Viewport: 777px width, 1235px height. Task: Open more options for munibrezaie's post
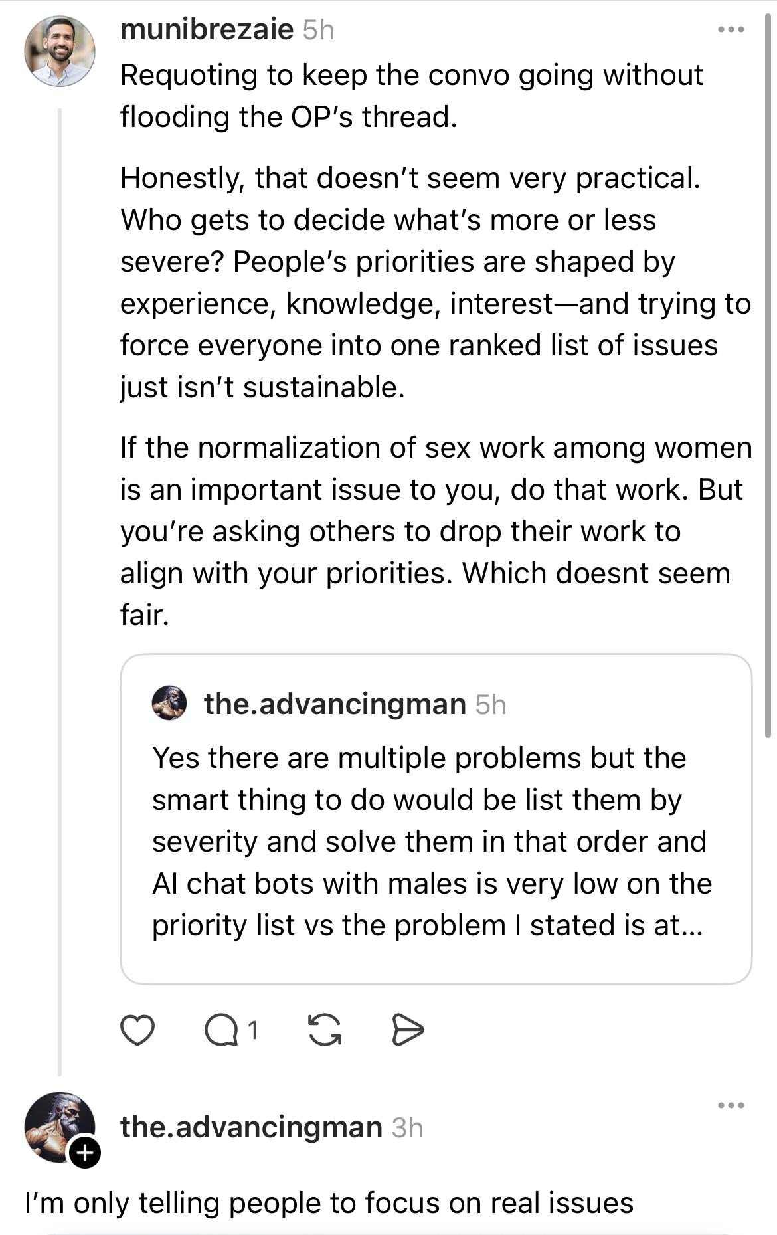[x=731, y=30]
